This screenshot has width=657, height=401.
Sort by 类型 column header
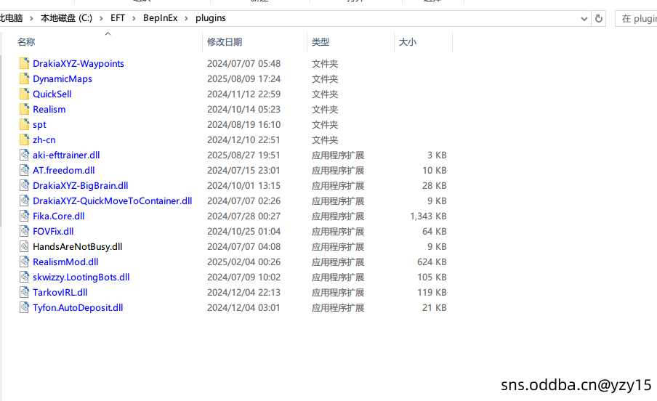[351, 42]
